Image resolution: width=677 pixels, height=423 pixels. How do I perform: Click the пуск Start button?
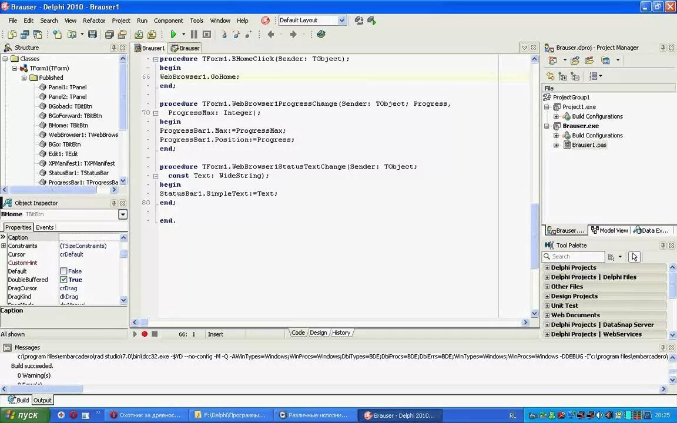(25, 415)
